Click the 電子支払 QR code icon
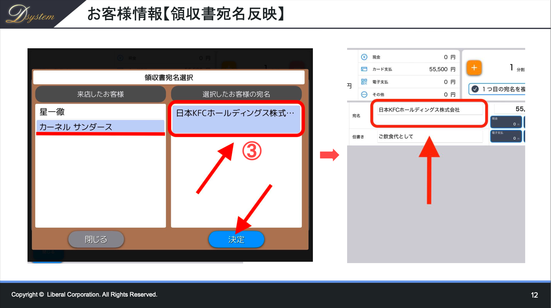The image size is (551, 308). point(364,81)
